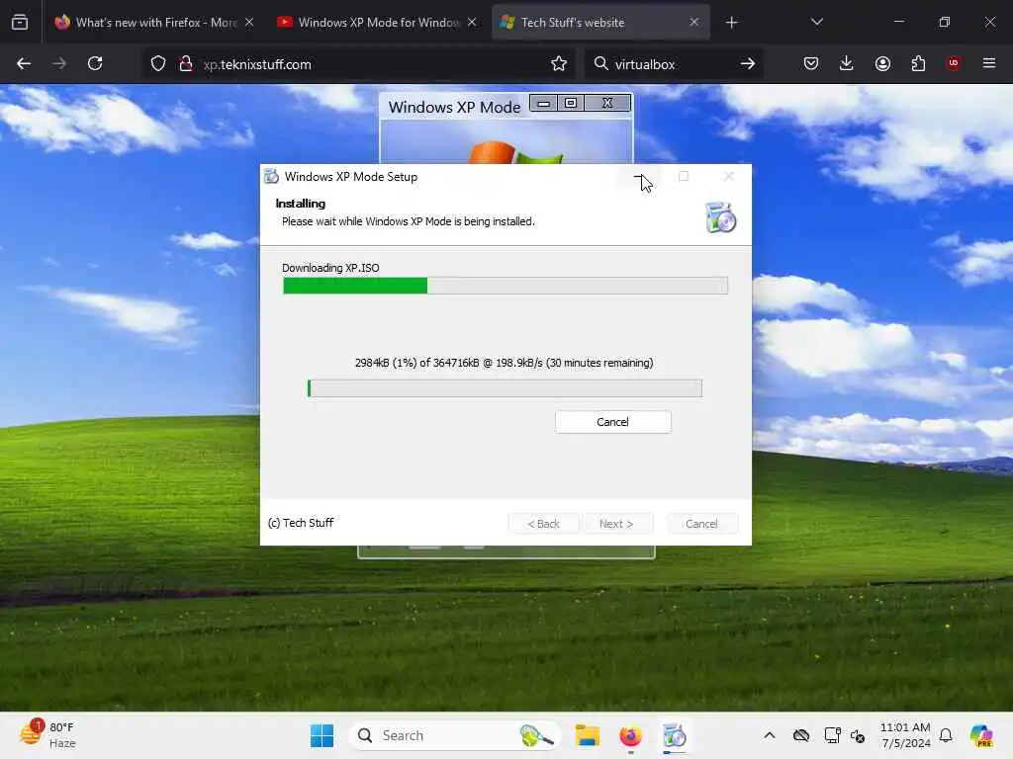Viewport: 1013px width, 759px height.
Task: Minimize the Windows XP Mode web window
Action: pyautogui.click(x=543, y=103)
